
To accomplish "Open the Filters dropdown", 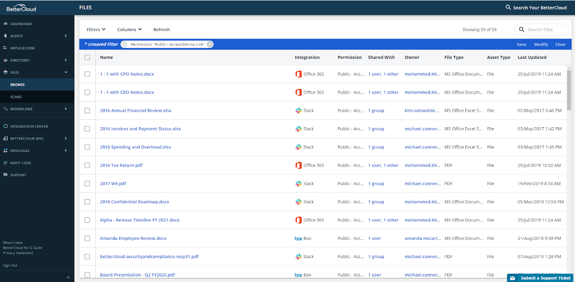I will 96,29.
